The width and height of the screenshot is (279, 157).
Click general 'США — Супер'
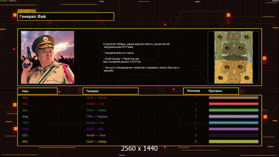point(96,98)
